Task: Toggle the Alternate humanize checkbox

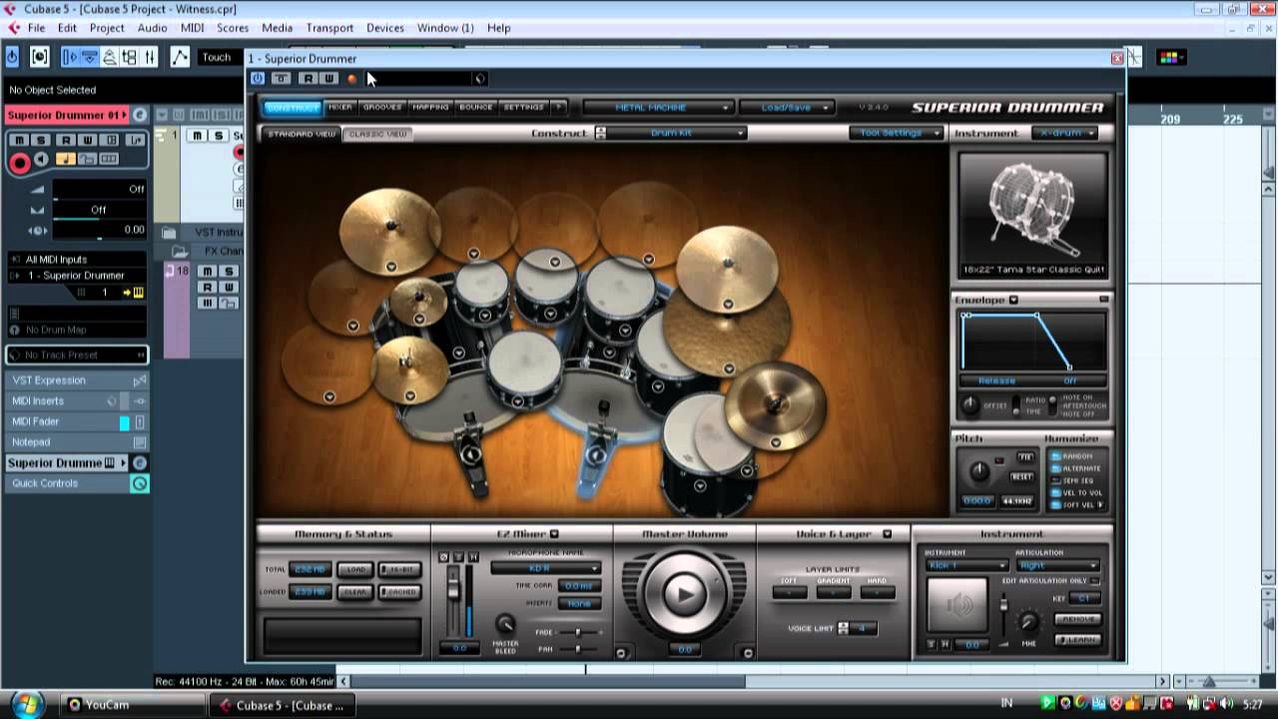Action: [x=1057, y=468]
